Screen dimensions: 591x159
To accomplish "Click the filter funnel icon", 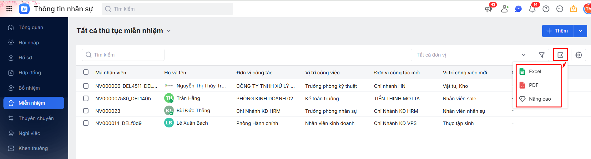I will 542,55.
